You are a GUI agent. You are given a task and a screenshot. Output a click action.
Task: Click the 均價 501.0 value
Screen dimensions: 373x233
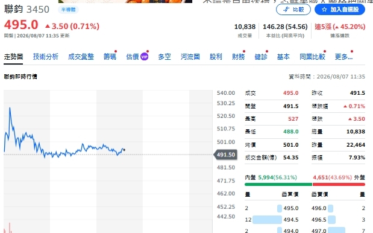290,145
